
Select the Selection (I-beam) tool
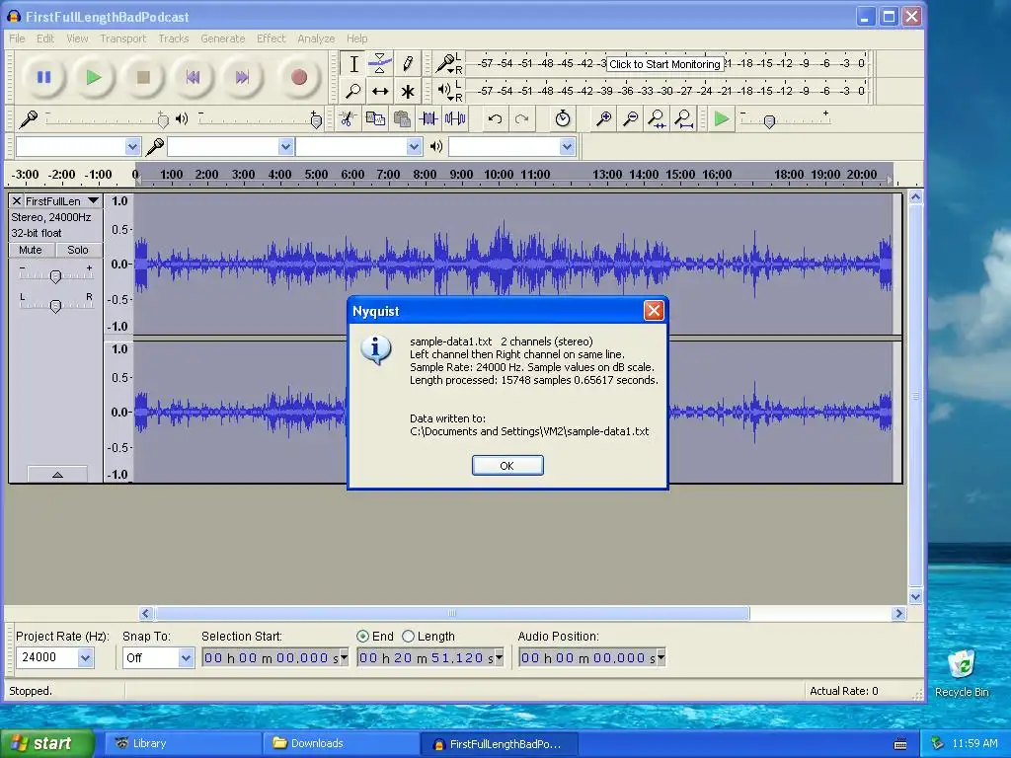353,64
